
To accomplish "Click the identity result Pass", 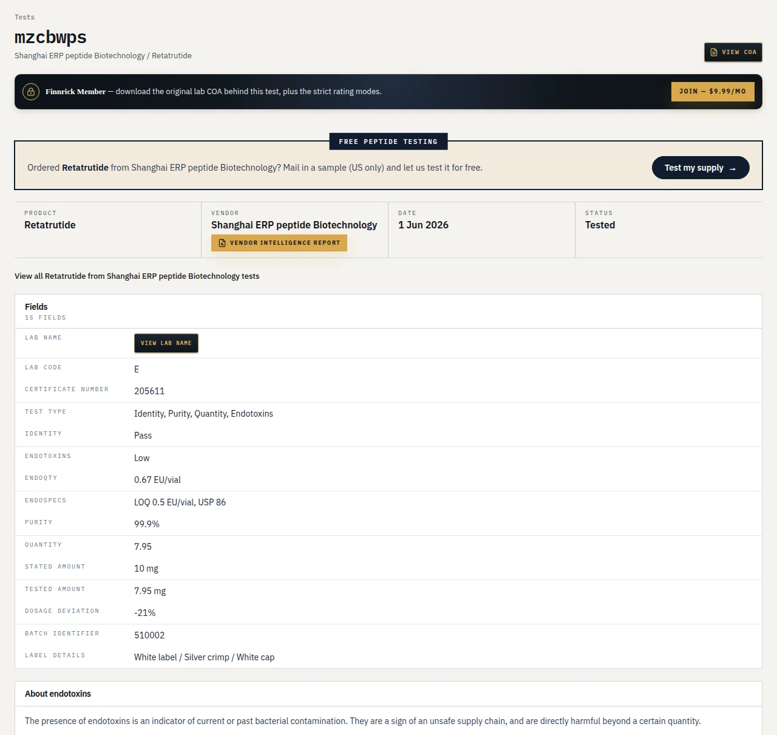I will [x=143, y=436].
